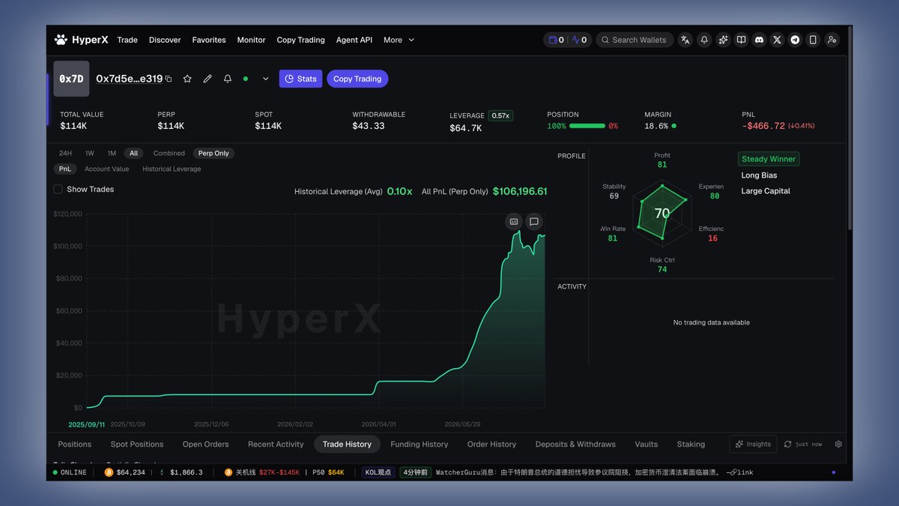Viewport: 899px width, 506px height.
Task: Edit wallet label with pencil icon
Action: (208, 79)
